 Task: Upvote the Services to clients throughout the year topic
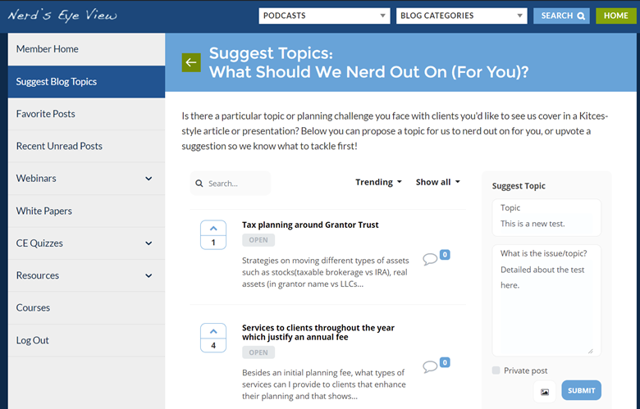click(x=213, y=331)
